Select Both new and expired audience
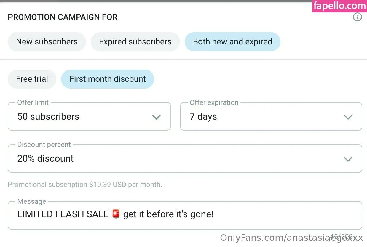Viewport: 367px width, 247px height. point(232,42)
